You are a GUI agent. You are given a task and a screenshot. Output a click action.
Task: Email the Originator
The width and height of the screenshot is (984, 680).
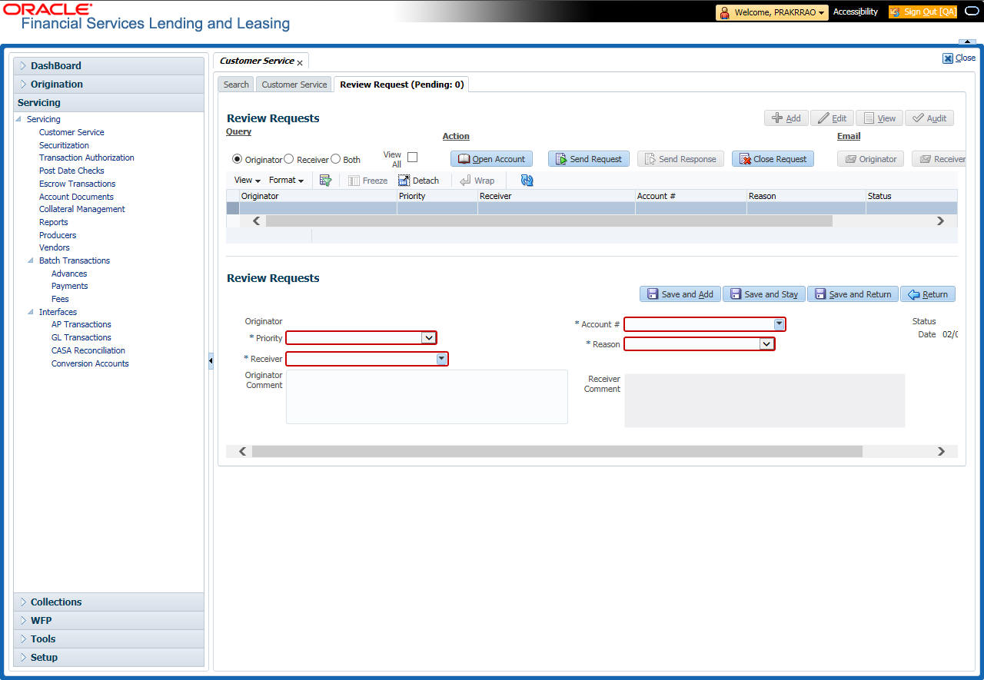pos(870,159)
